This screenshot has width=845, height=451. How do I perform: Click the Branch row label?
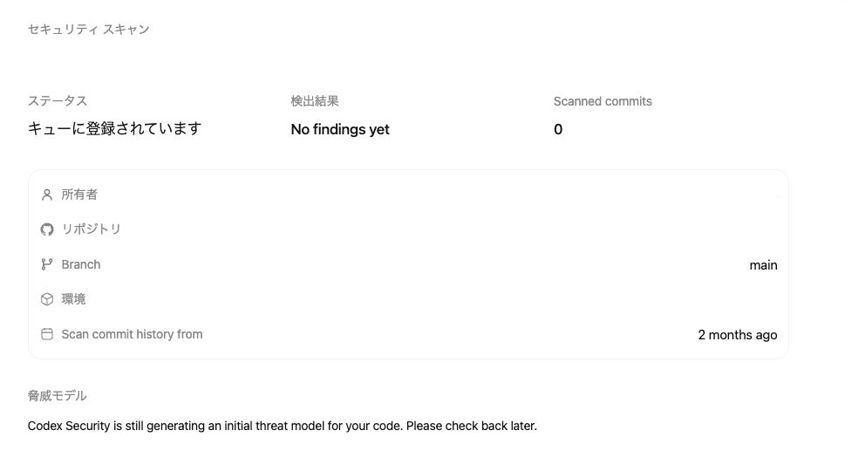pyautogui.click(x=81, y=264)
